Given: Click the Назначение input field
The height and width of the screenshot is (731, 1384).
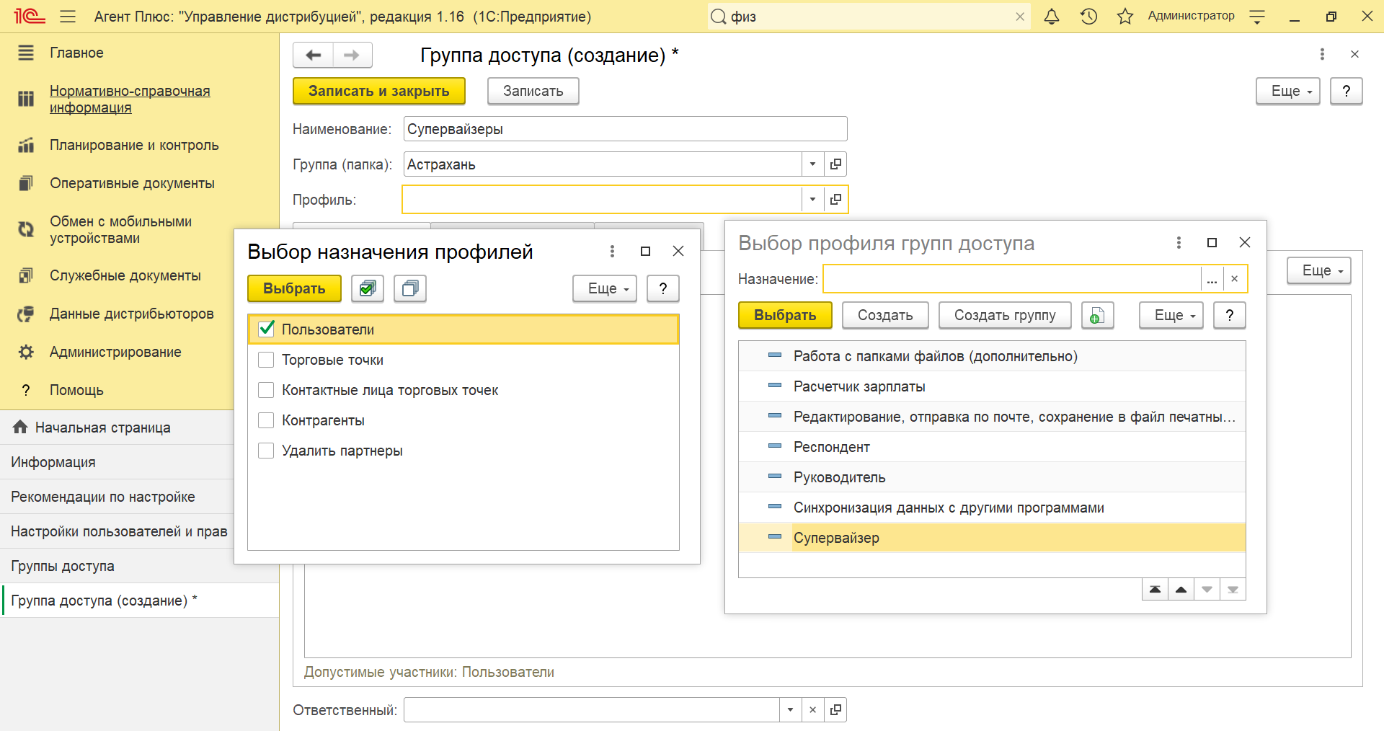Looking at the screenshot, I should tap(1012, 279).
